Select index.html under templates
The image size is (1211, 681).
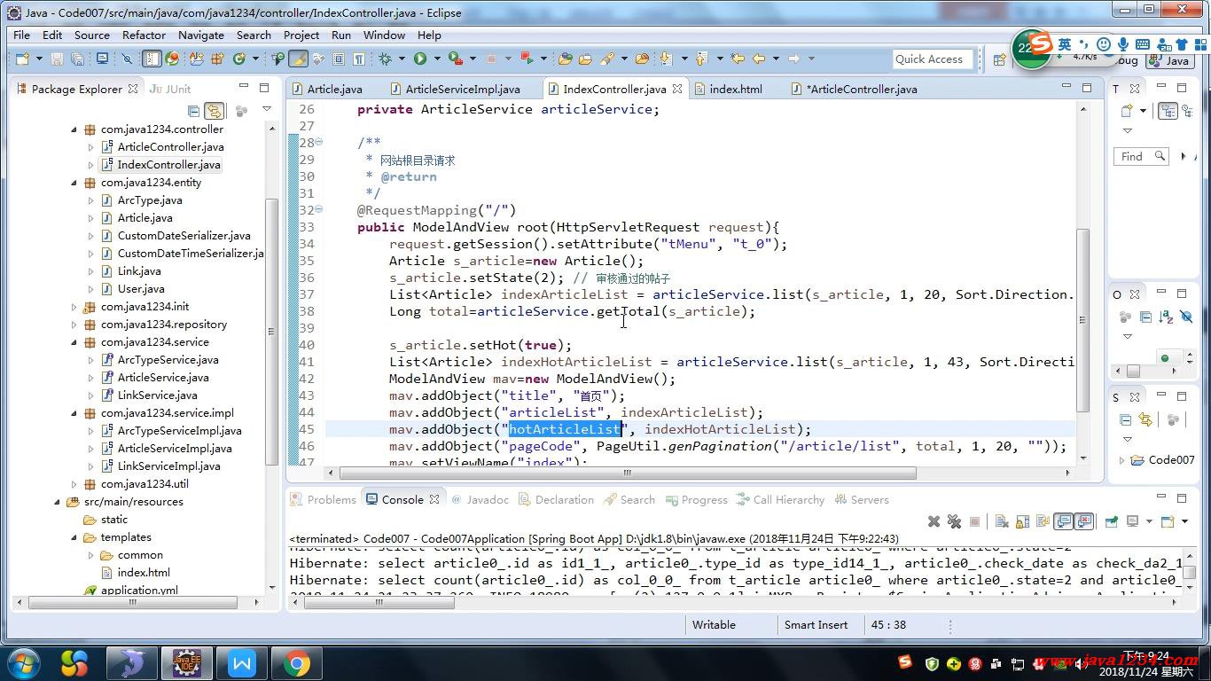[x=144, y=573]
